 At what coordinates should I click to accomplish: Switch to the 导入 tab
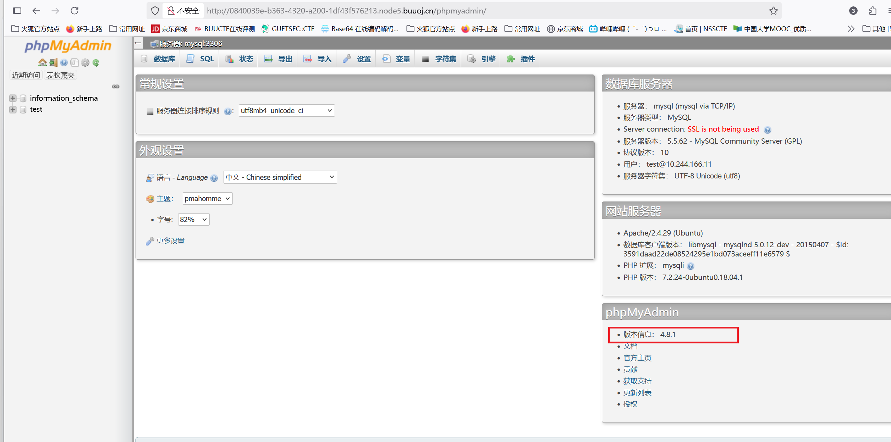click(318, 59)
